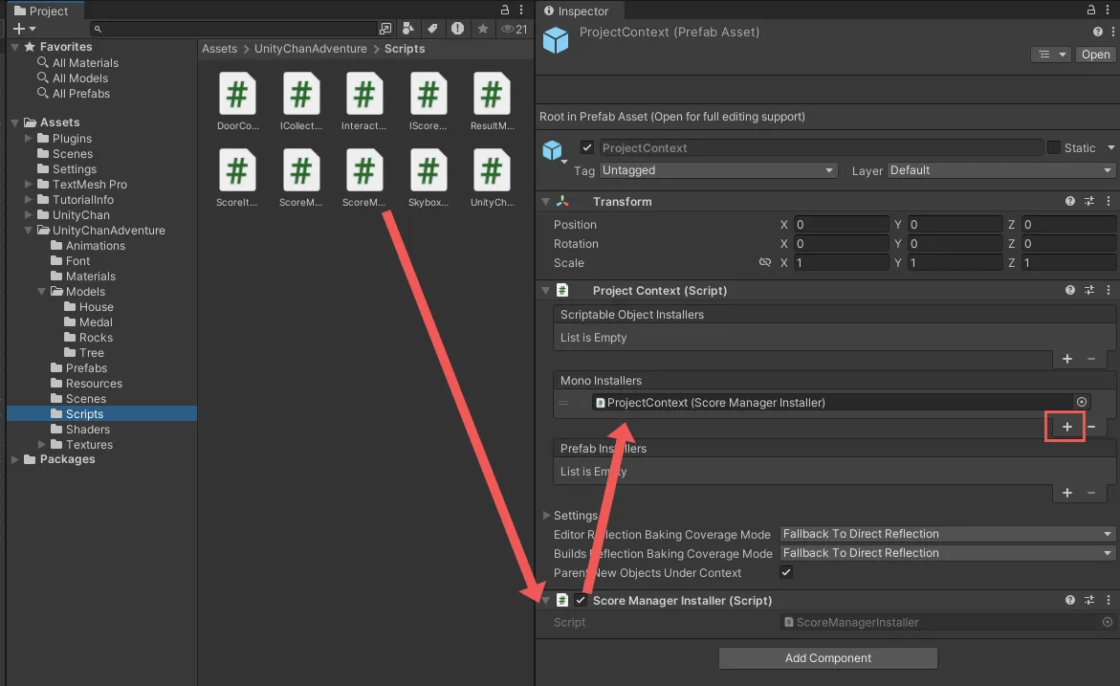Uncheck Parent New Objects Under Context

(786, 572)
